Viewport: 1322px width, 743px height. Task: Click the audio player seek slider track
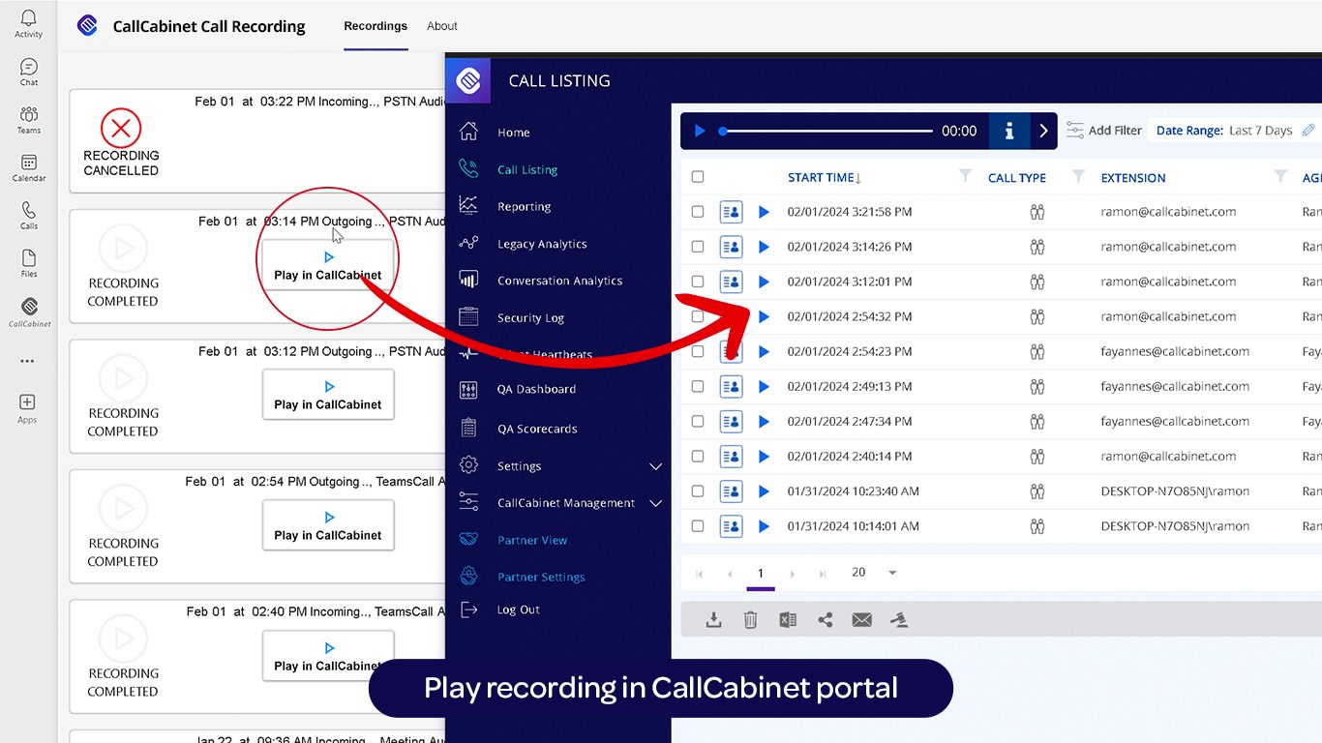(826, 131)
